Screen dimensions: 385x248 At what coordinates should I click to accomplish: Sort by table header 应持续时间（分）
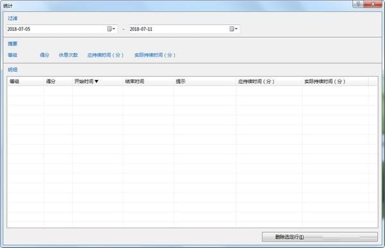pyautogui.click(x=269, y=81)
